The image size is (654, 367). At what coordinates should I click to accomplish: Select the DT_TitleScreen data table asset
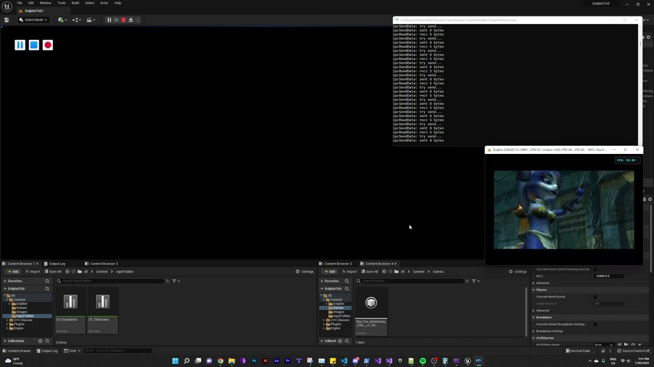click(x=102, y=311)
